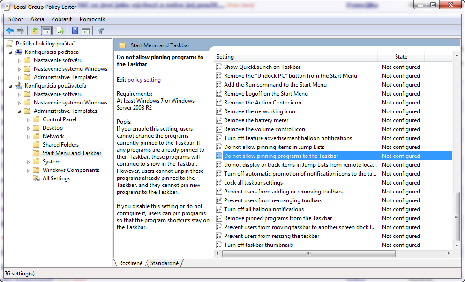This screenshot has width=465, height=282.
Task: Click the policy icon beside Lock all taskbar settings
Action: tap(219, 183)
